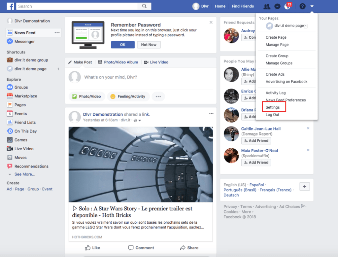Click the search magnifier button

coord(145,6)
